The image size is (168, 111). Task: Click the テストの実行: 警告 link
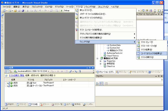pos(17,75)
